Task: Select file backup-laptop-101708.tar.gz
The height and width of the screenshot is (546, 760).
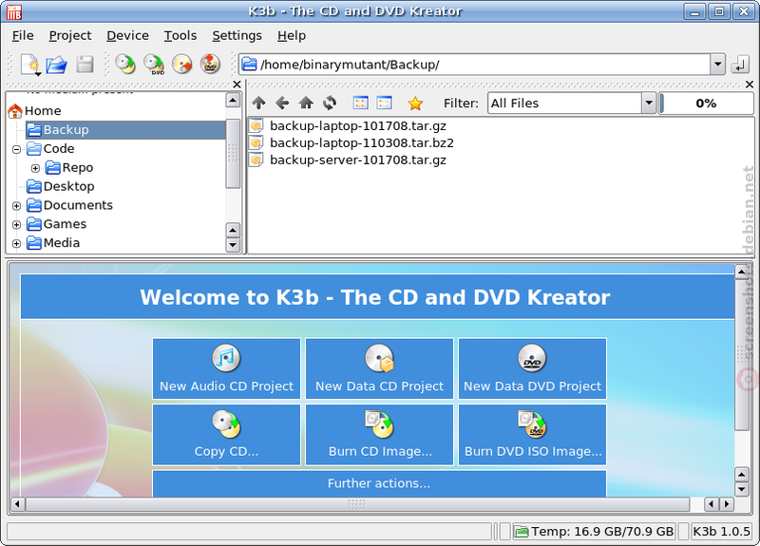Action: point(358,126)
